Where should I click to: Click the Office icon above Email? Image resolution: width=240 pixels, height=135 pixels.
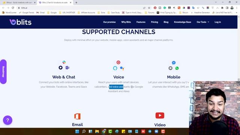coord(78,116)
